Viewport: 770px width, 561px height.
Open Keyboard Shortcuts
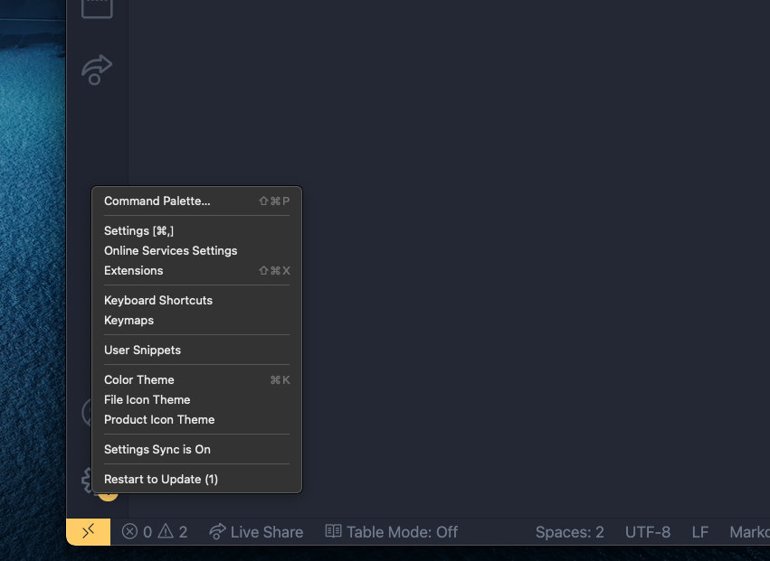coord(196,301)
